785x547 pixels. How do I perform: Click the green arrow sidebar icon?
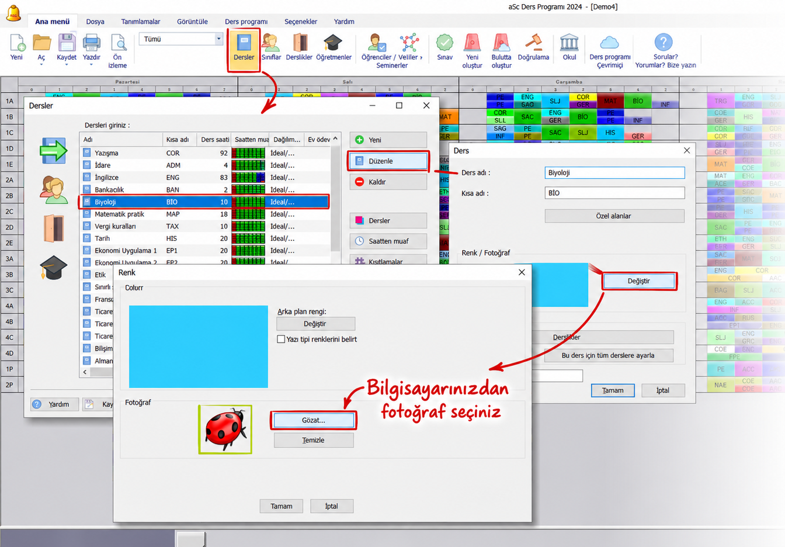tap(53, 151)
